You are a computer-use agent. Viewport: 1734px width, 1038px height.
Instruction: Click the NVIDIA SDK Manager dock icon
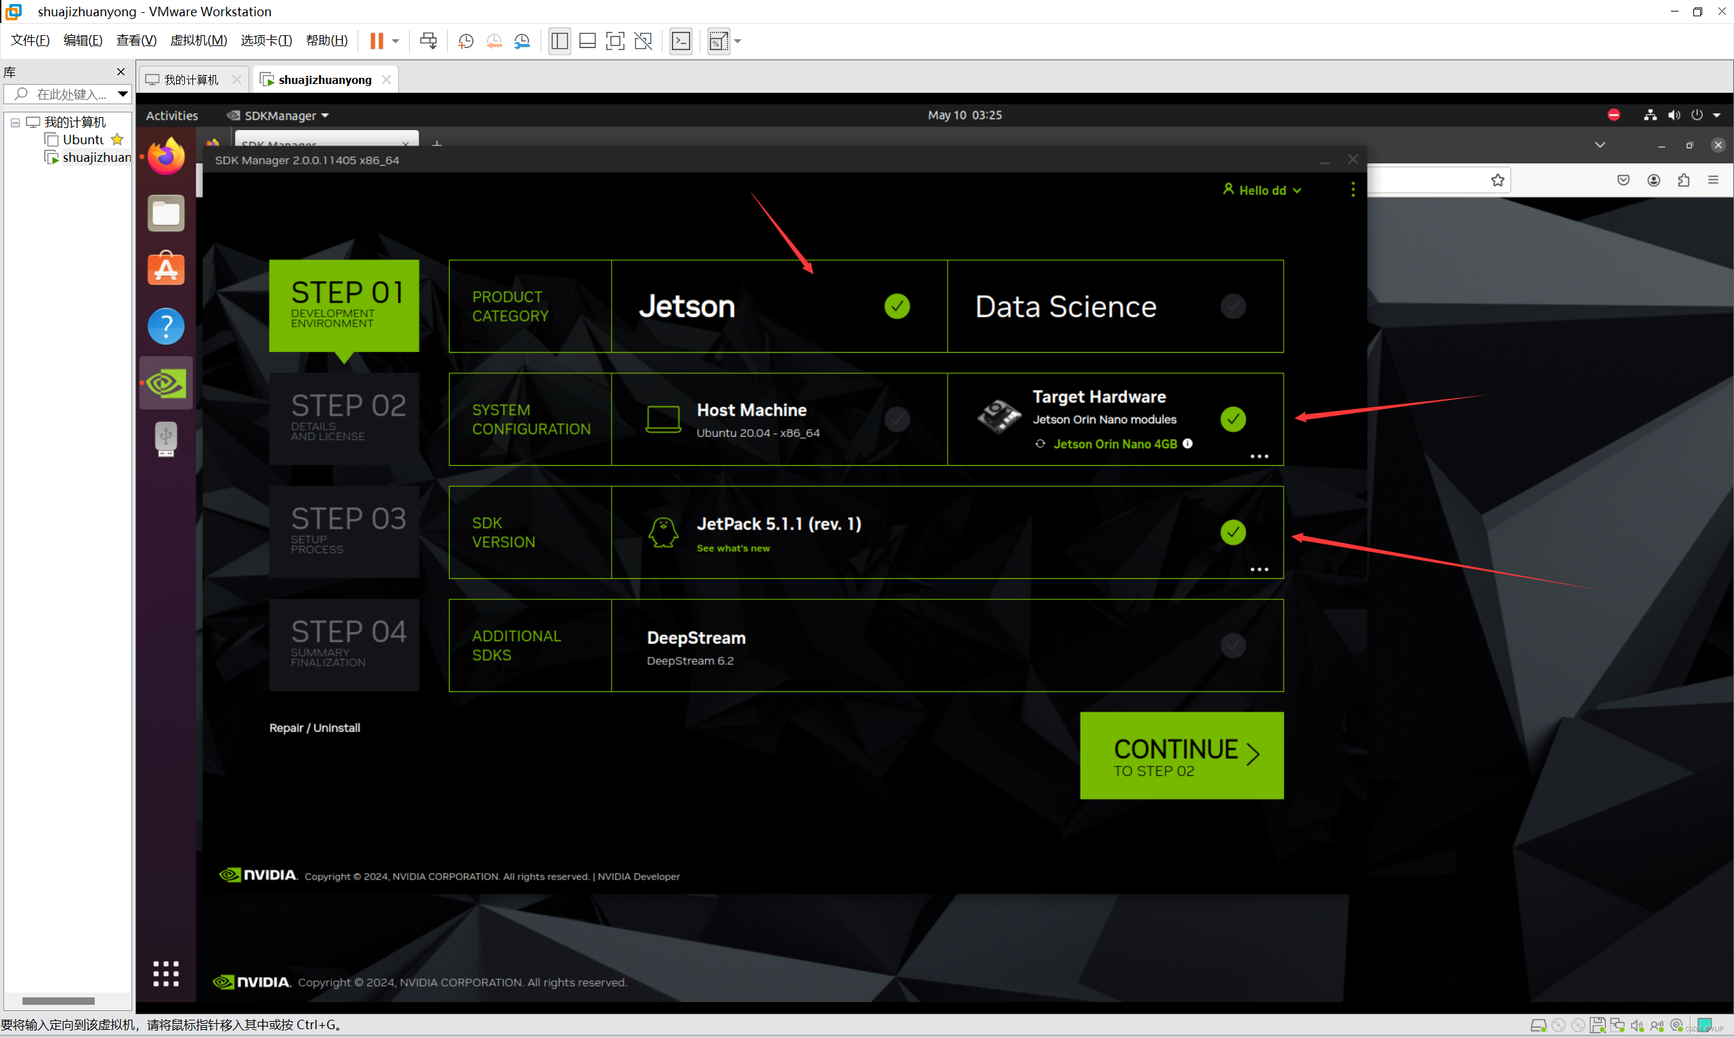coord(166,383)
